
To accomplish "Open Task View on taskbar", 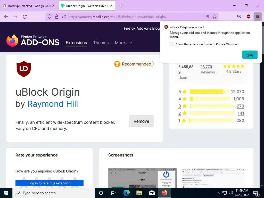I will [113, 193].
